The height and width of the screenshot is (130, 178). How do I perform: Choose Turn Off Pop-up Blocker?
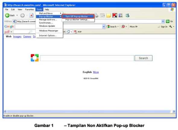click(x=78, y=17)
